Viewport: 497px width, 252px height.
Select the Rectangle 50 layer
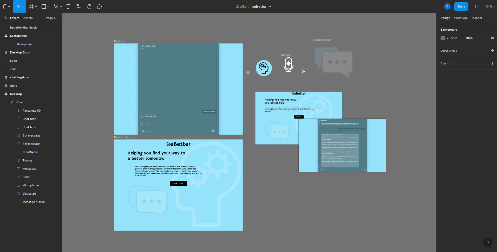point(31,111)
